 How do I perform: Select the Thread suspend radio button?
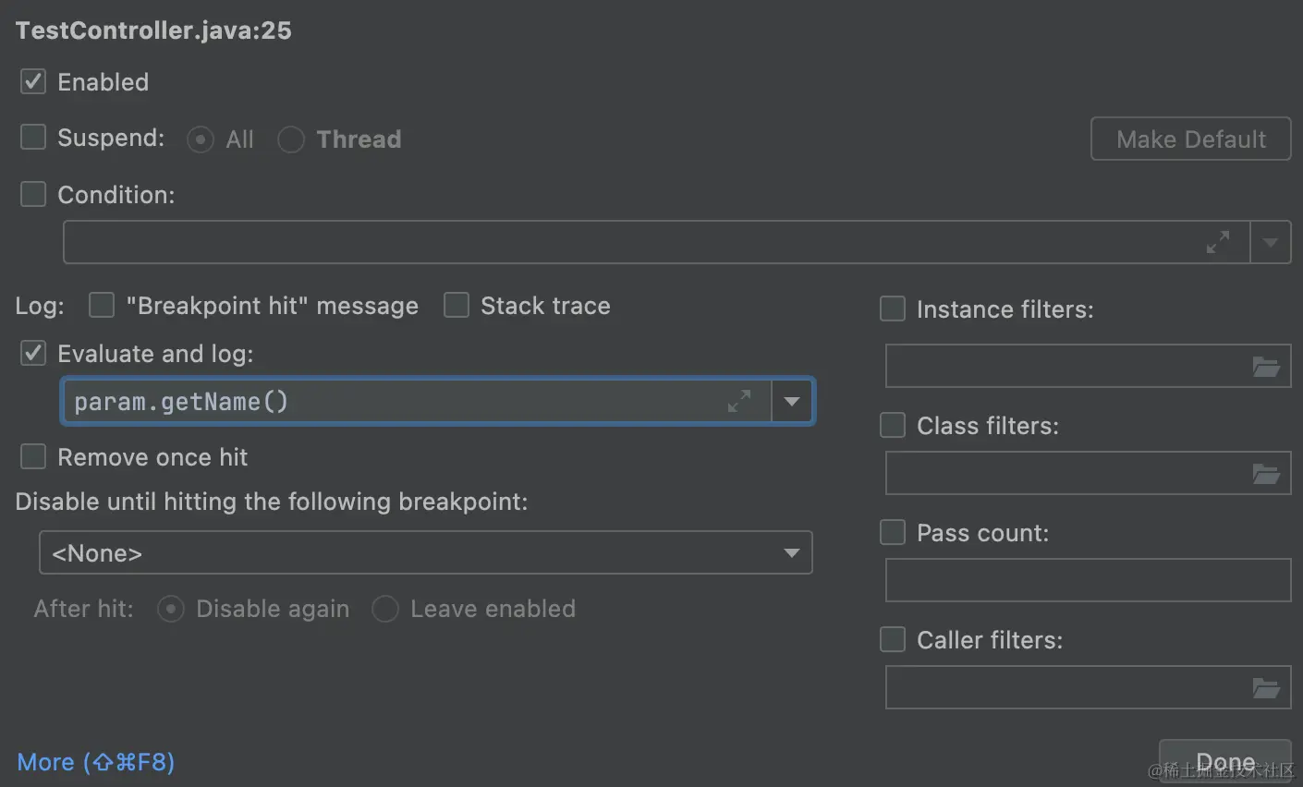291,139
